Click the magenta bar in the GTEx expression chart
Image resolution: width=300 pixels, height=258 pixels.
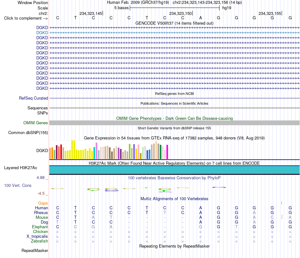click(167, 152)
